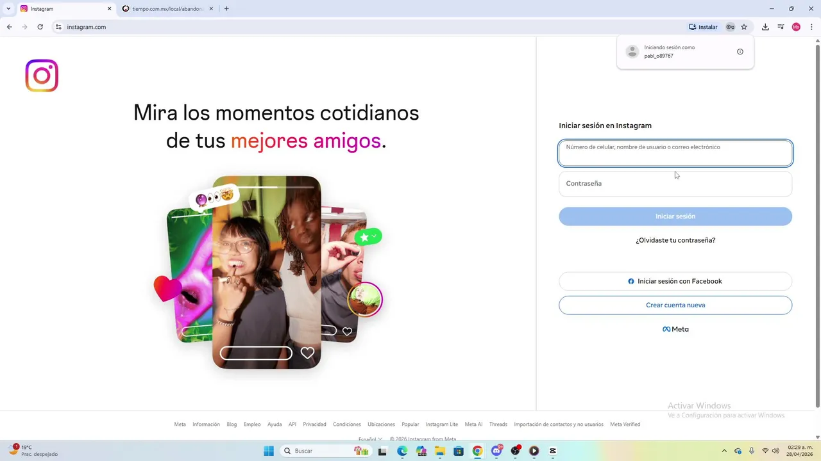Open the media controls icon in toolbar
Image resolution: width=821 pixels, height=461 pixels.
tap(781, 27)
